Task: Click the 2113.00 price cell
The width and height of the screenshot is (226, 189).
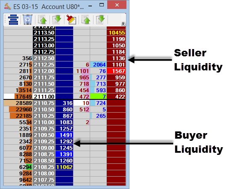Action: (x=44, y=46)
